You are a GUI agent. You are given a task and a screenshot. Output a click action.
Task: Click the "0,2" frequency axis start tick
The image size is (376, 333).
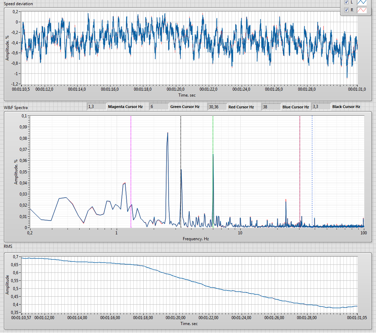tap(30, 233)
